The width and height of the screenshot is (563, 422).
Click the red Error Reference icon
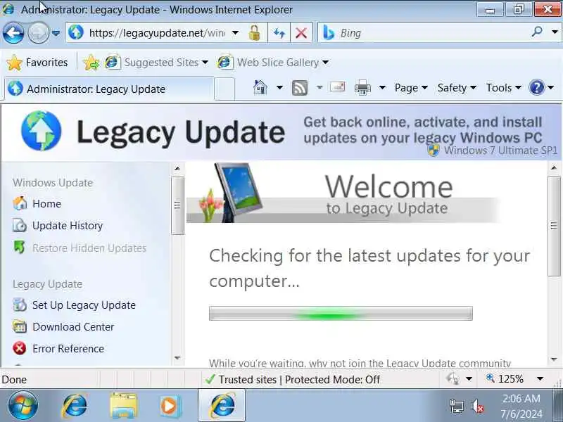point(20,348)
